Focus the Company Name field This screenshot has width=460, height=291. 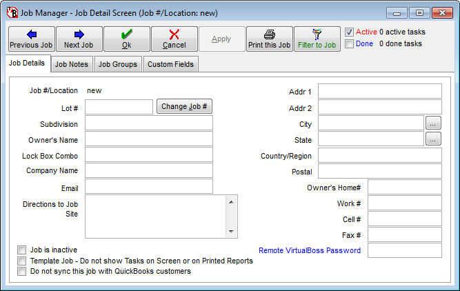click(149, 170)
